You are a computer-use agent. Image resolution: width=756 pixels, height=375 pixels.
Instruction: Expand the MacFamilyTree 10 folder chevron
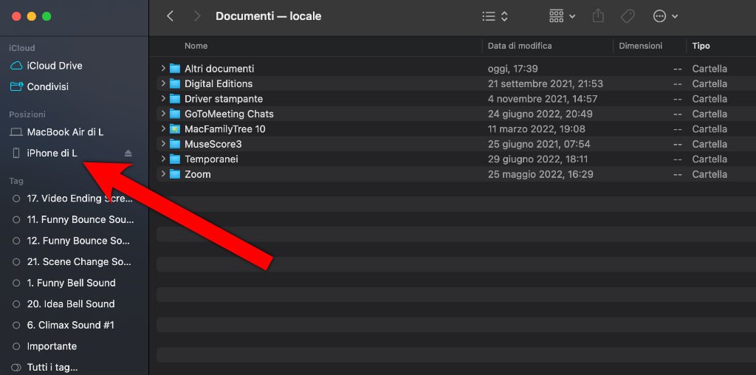pos(163,128)
